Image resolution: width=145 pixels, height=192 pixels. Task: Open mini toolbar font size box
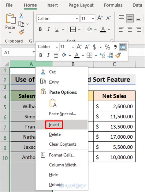pyautogui.click(x=67, y=47)
